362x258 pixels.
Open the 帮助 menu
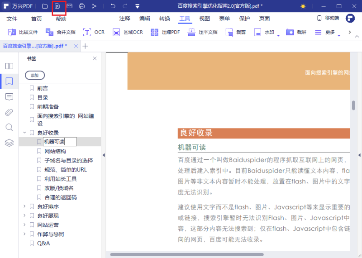coord(61,19)
